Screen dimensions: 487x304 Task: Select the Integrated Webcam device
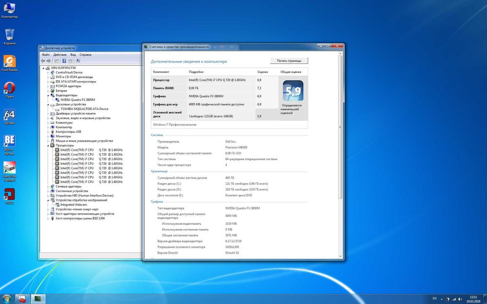[x=74, y=205]
